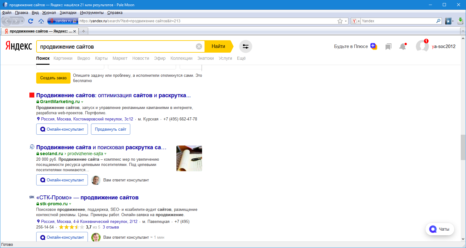The image size is (466, 248).
Task: Expand the arrow next to stk-promo.ru
Action: point(70,204)
